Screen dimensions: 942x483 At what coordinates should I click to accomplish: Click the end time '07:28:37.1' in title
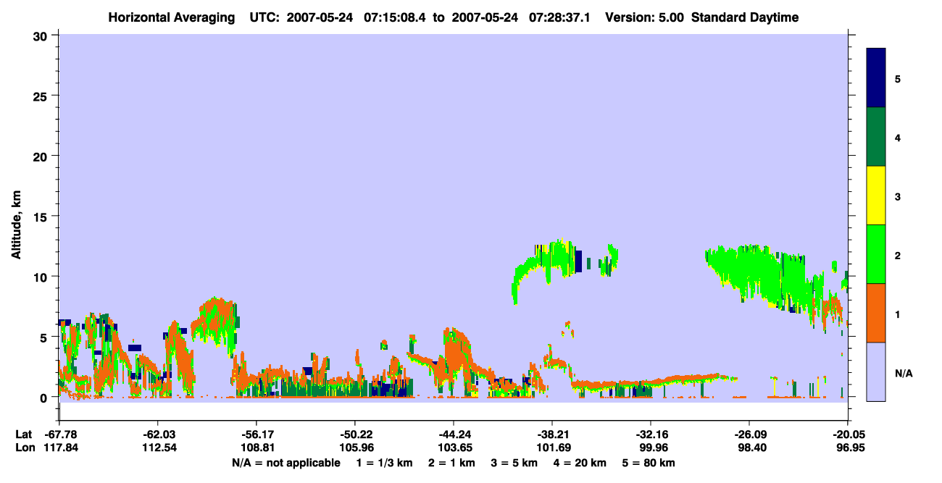(x=559, y=17)
